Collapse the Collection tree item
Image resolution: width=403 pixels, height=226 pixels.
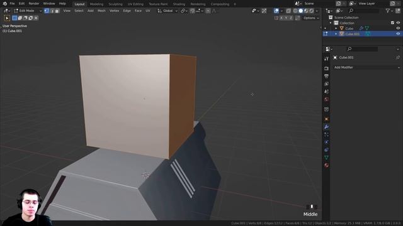coord(331,23)
